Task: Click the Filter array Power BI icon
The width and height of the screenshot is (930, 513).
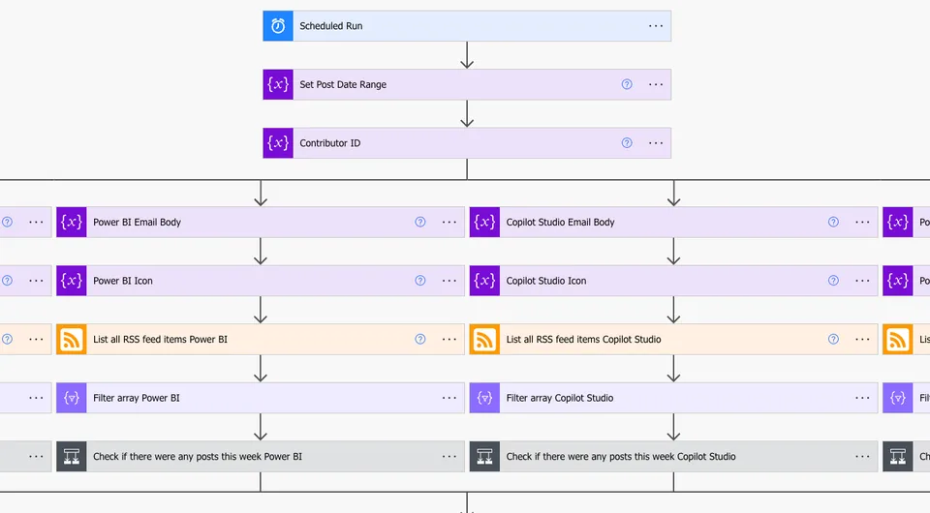Action: [x=71, y=398]
